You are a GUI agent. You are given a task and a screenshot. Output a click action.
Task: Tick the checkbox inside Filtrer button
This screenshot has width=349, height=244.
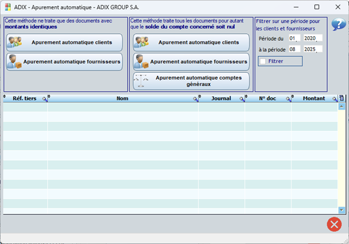(263, 61)
